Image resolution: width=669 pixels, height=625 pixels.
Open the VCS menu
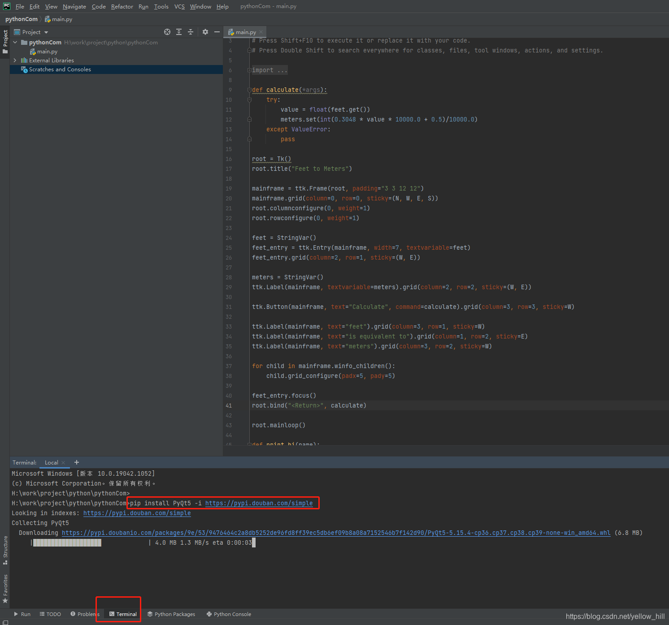pyautogui.click(x=179, y=6)
